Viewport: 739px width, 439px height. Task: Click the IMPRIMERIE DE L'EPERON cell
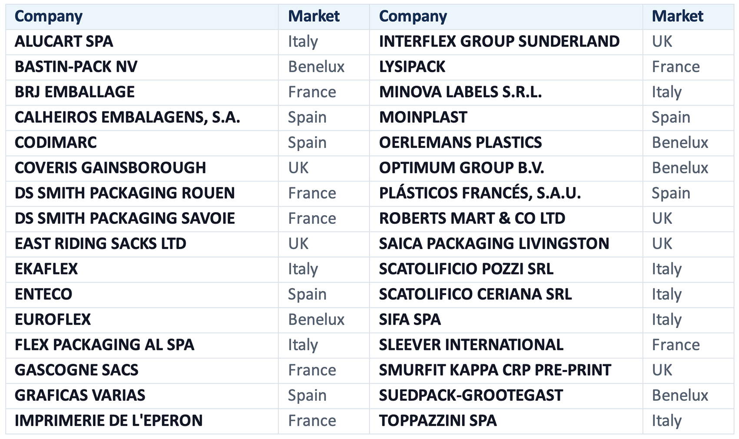[x=142, y=421]
